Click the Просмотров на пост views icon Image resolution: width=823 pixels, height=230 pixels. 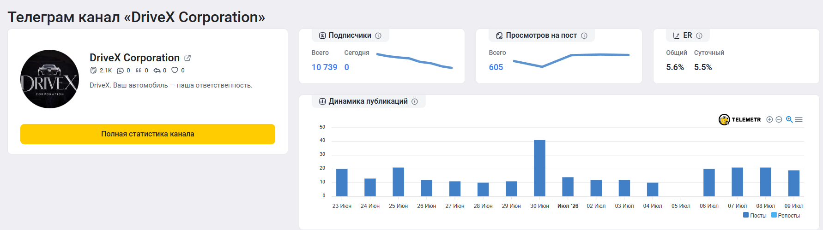tap(499, 35)
